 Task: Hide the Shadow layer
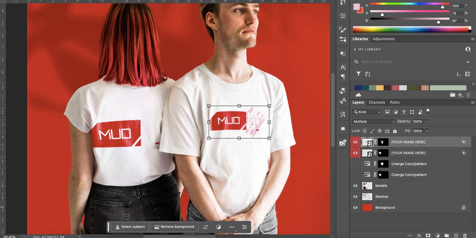355,197
